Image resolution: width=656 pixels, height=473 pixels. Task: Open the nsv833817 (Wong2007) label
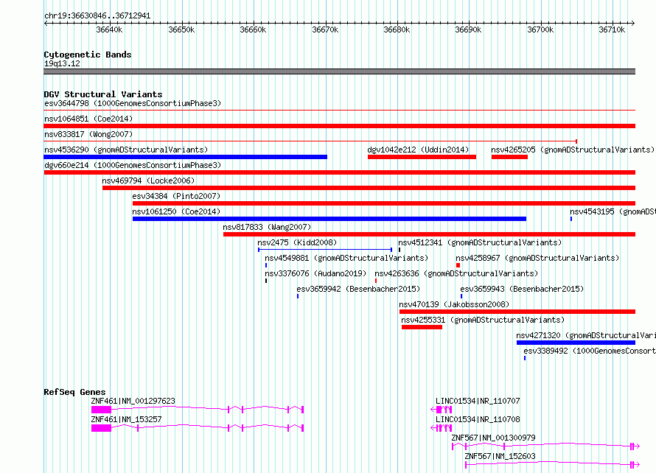point(88,134)
